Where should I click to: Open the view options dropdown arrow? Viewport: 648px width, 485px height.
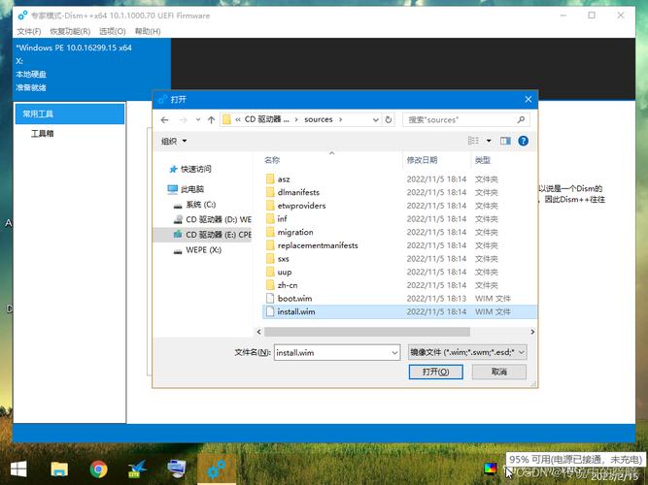click(x=489, y=141)
